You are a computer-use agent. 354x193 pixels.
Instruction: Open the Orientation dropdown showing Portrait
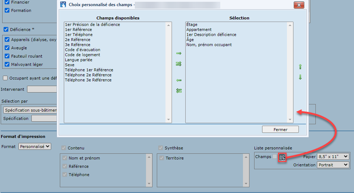(333, 165)
